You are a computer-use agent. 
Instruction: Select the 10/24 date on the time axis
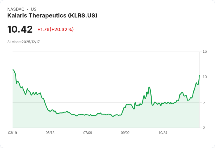[163, 133]
